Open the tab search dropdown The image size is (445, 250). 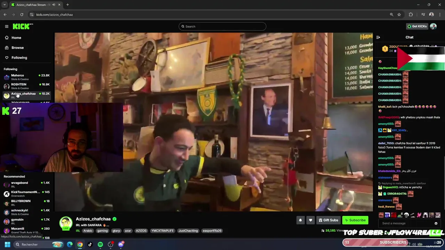pyautogui.click(x=5, y=5)
